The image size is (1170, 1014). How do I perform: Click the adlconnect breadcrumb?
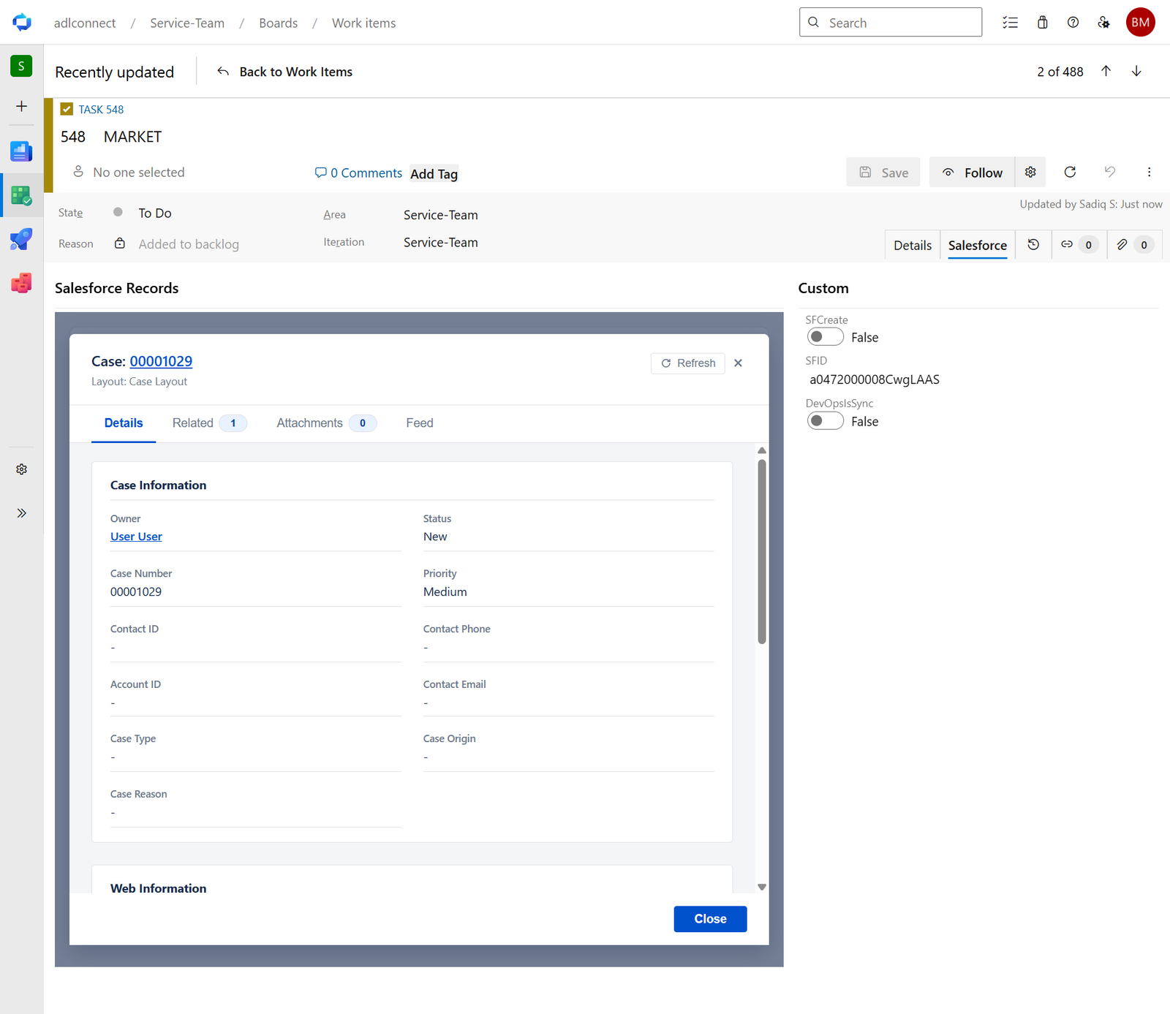[85, 23]
